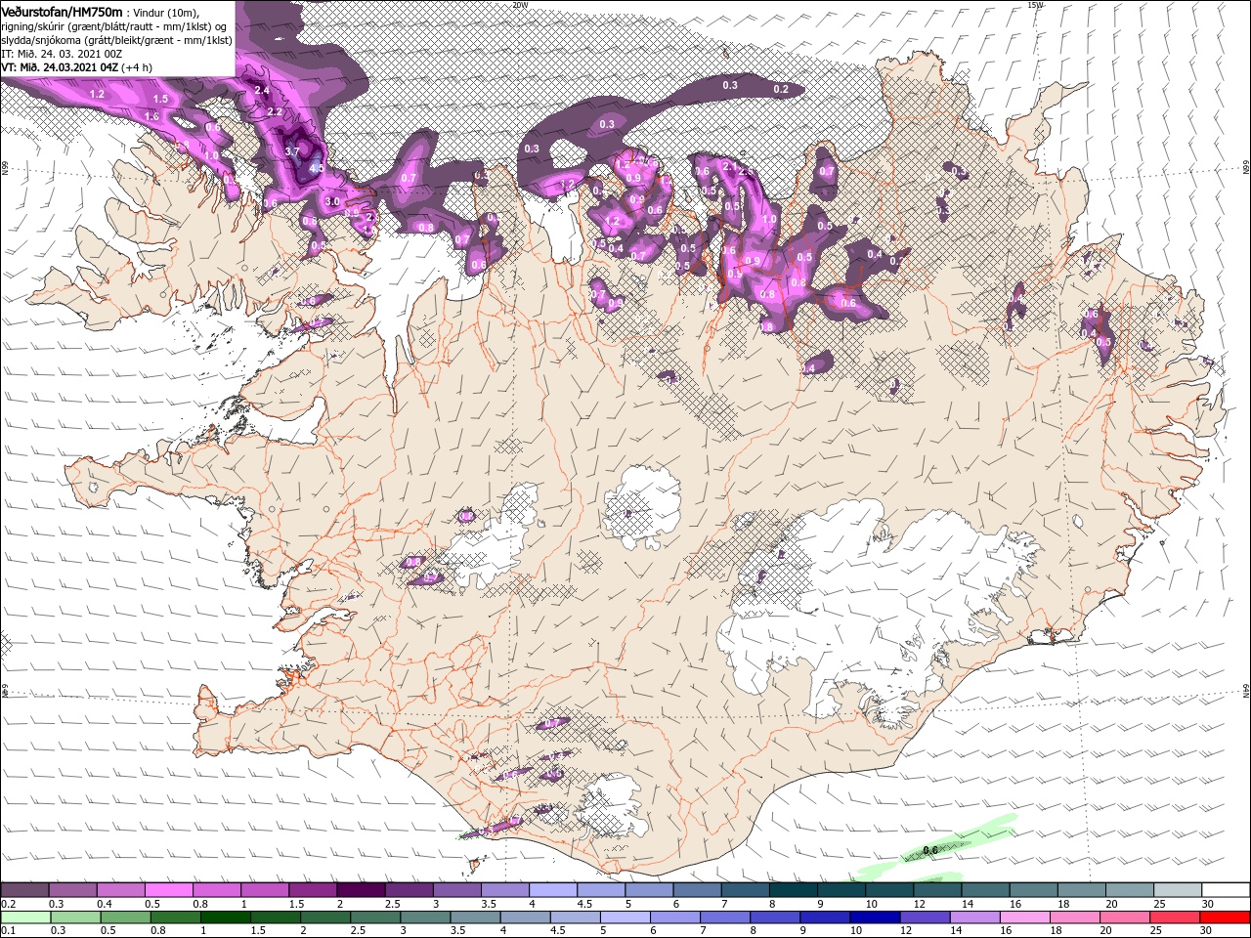Select the 14 grey-teal swatch, upper legend row

pos(985,890)
